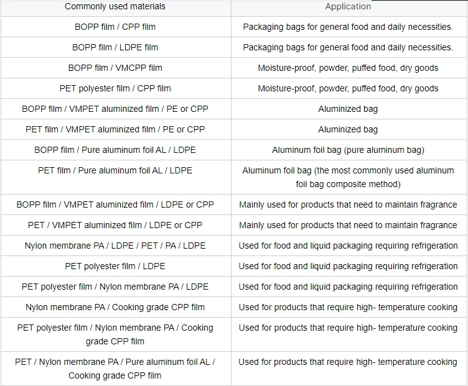
Task: Select the "Aluminum foil bag (pure aluminum bag)" cell
Action: 348,150
